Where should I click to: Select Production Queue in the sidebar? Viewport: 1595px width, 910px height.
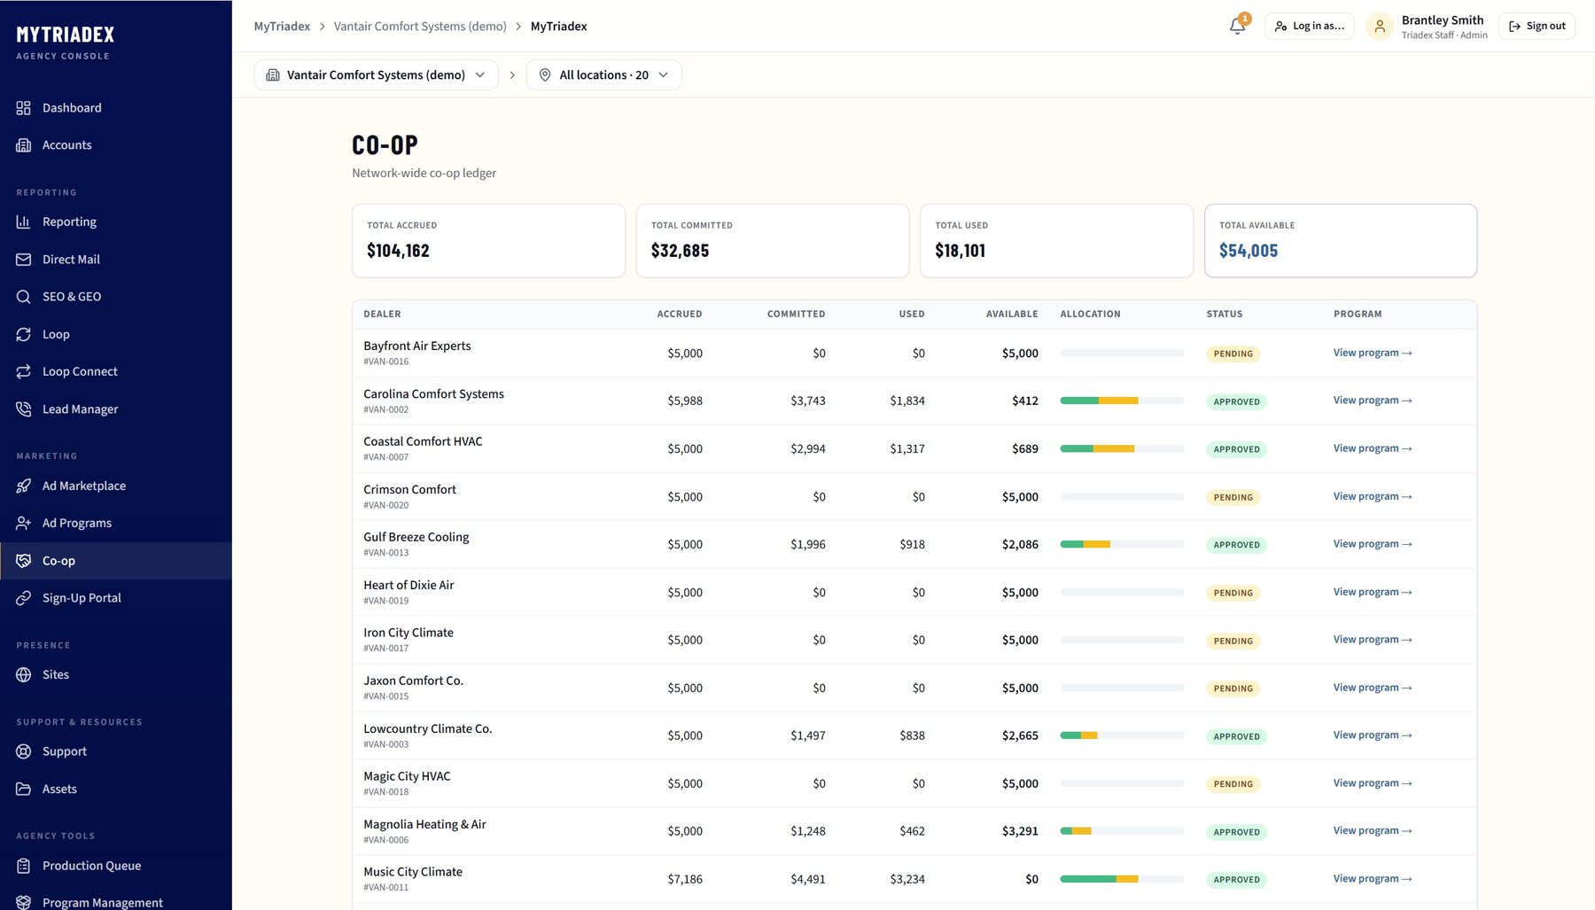coord(116,866)
